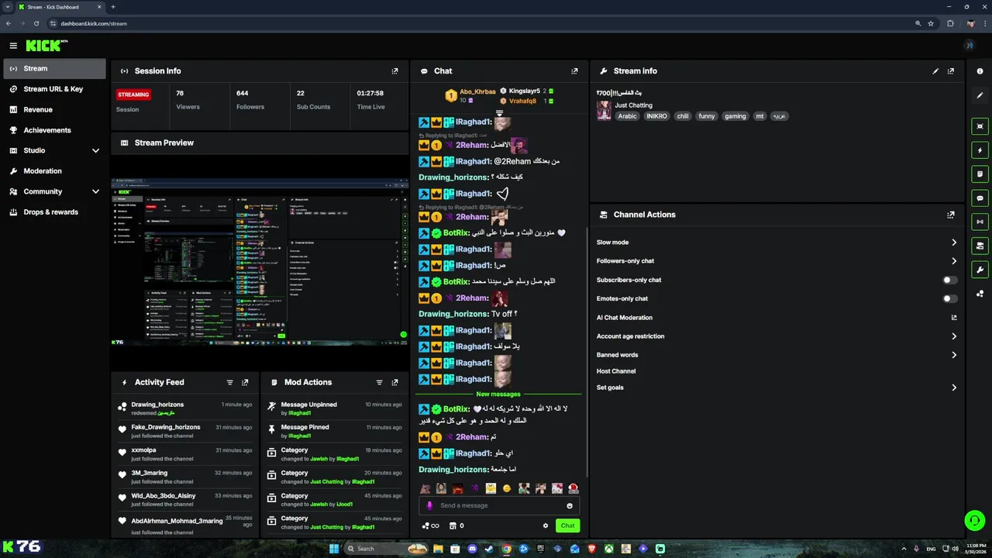Open chat settings gear icon
Image resolution: width=992 pixels, height=558 pixels.
pyautogui.click(x=546, y=525)
